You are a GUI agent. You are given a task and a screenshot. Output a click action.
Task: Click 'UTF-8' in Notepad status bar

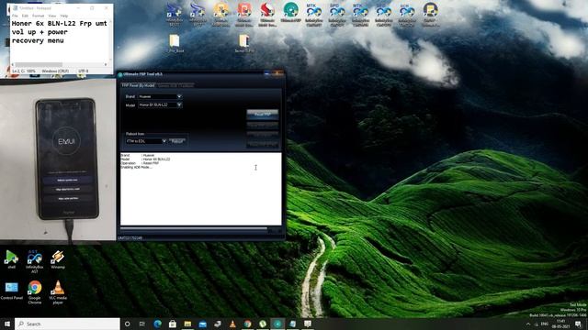click(x=84, y=71)
